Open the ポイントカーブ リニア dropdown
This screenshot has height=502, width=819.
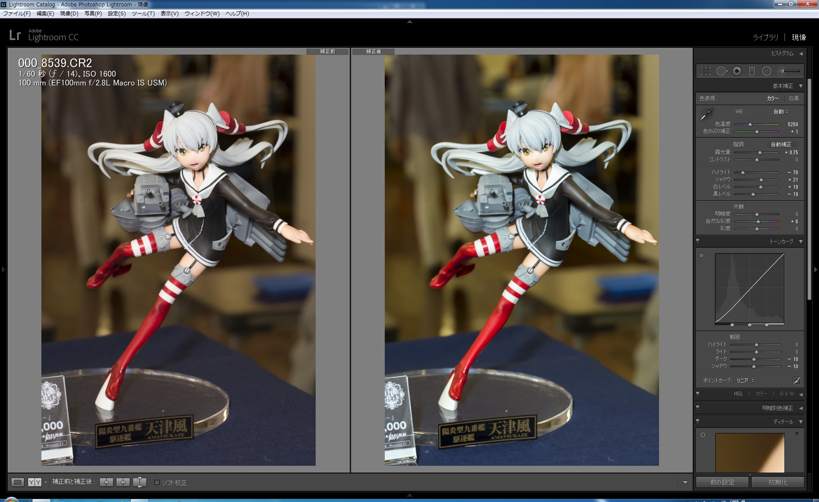click(x=745, y=381)
